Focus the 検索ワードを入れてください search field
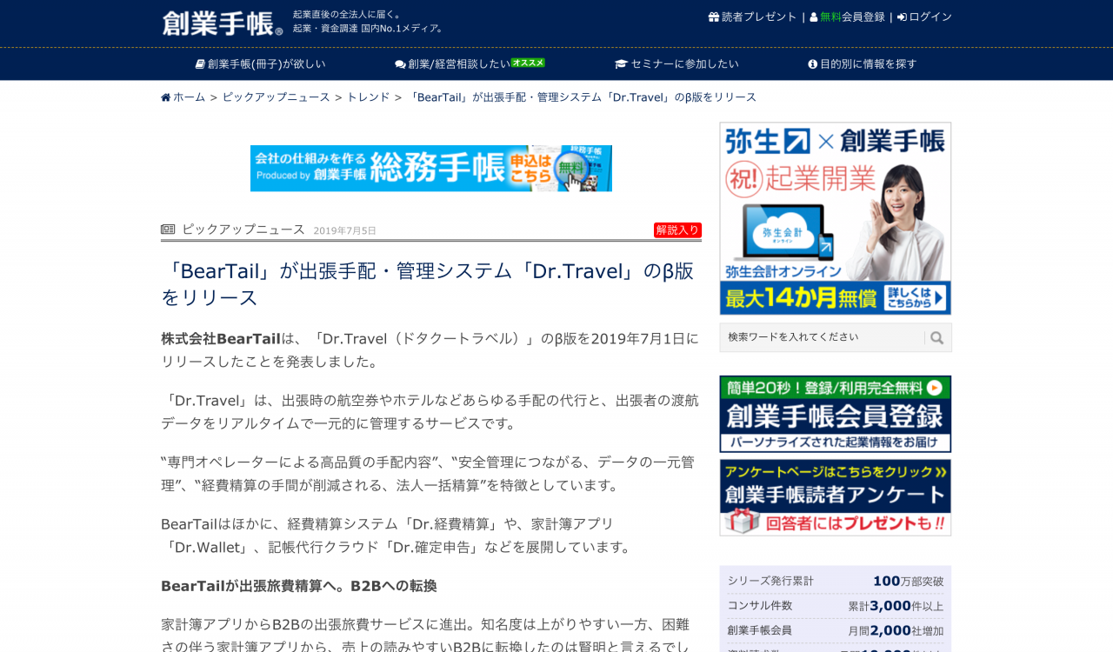1113x652 pixels. tap(823, 337)
